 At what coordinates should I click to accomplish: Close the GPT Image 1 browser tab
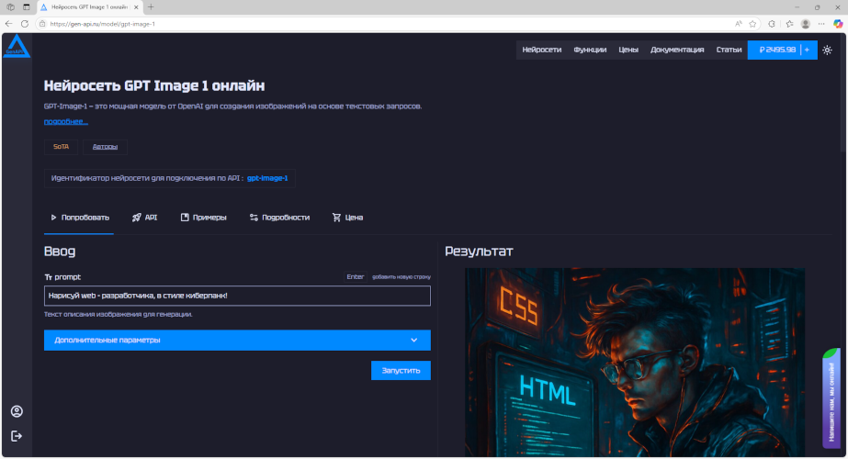coord(136,7)
